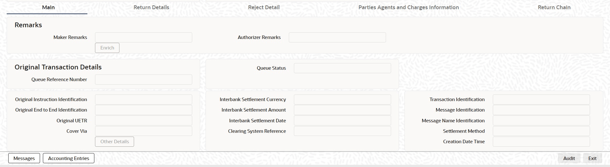This screenshot has height=167, width=610.
Task: Select the Main tab
Action: [x=48, y=7]
